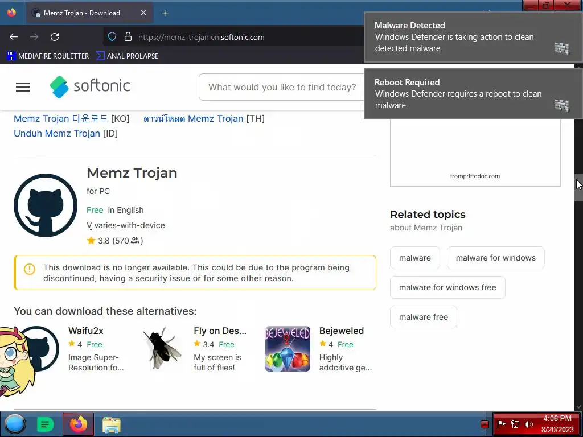This screenshot has width=583, height=437.
Task: Click the download warning exclamation icon
Action: [30, 269]
